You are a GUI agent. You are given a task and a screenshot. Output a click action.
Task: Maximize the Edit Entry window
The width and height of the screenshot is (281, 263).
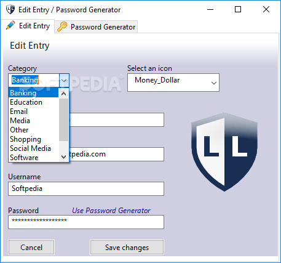click(238, 9)
